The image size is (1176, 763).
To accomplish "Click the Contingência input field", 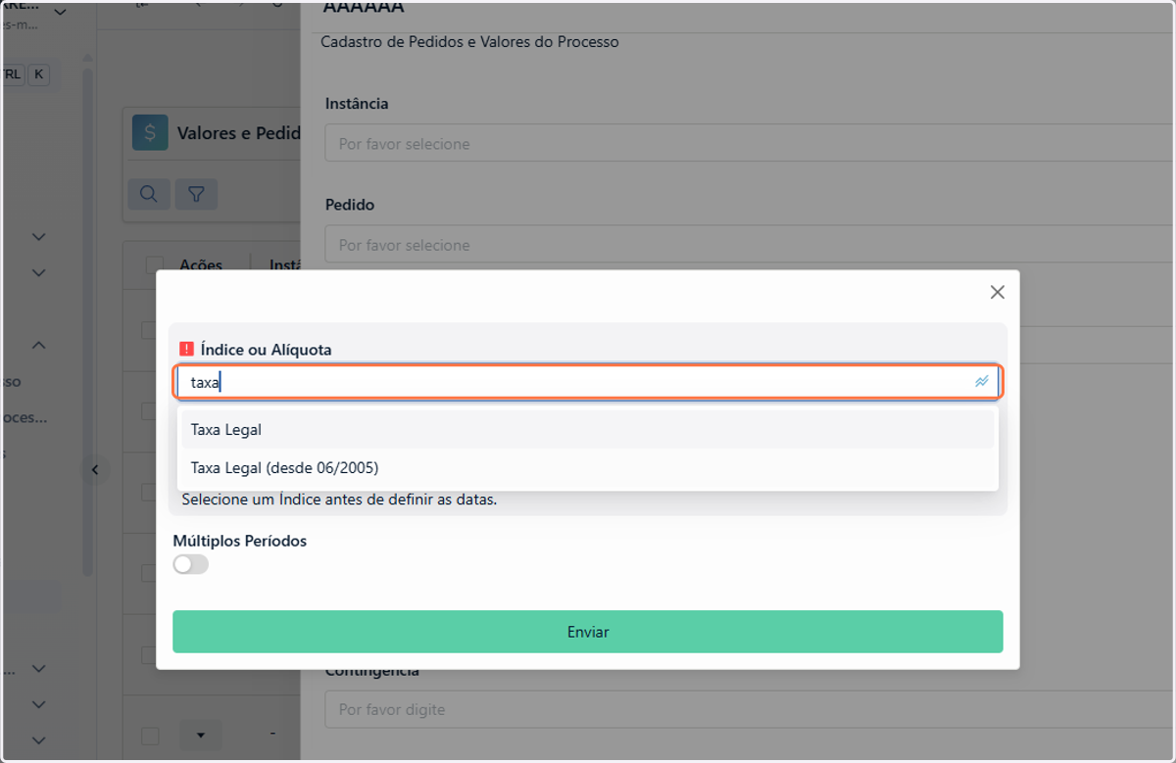I will [x=750, y=709].
